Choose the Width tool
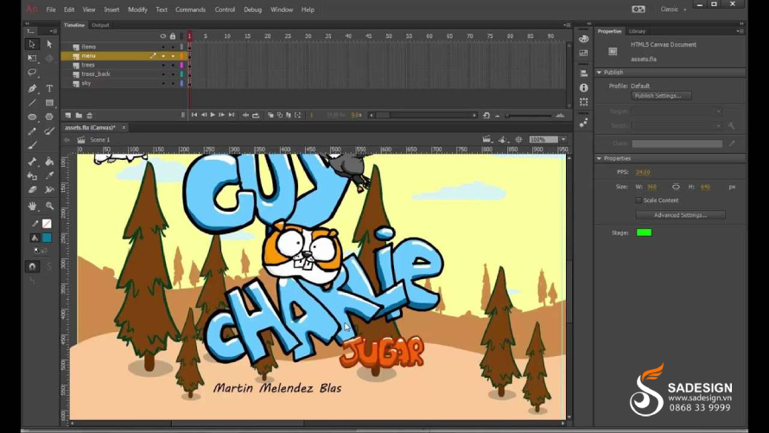Image resolution: width=769 pixels, height=433 pixels. pyautogui.click(x=49, y=189)
